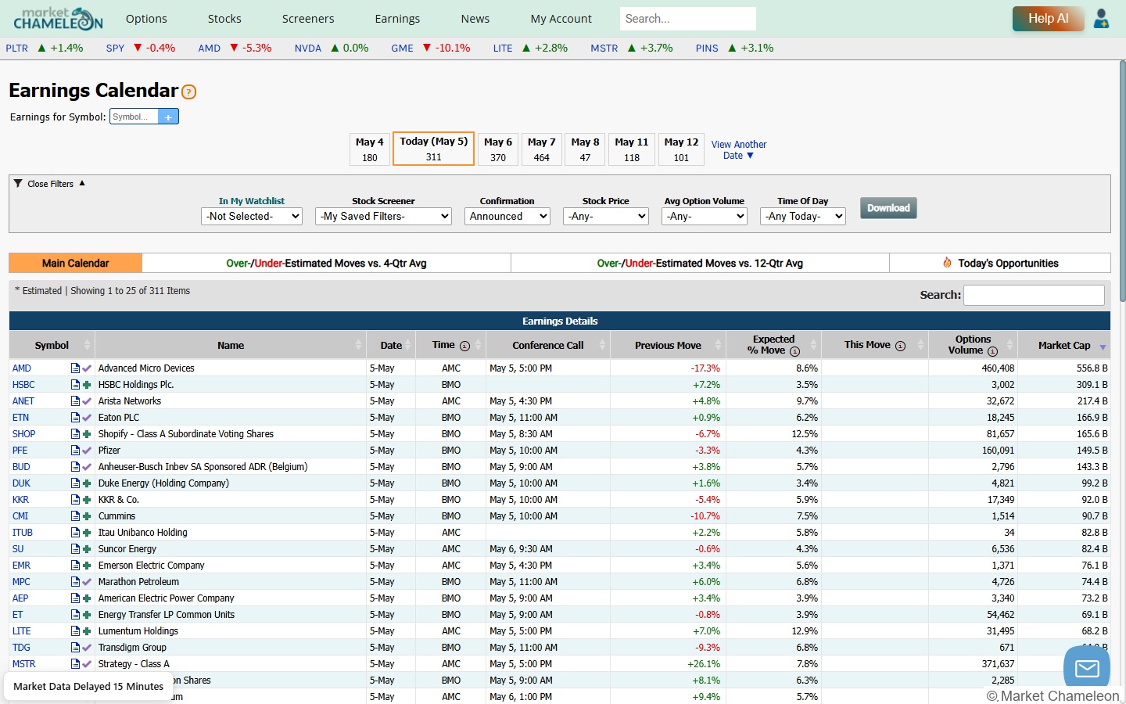Open the PFE row document report icon

point(75,451)
